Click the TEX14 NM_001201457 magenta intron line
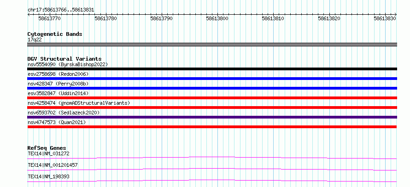410x187 pixels. point(212,169)
